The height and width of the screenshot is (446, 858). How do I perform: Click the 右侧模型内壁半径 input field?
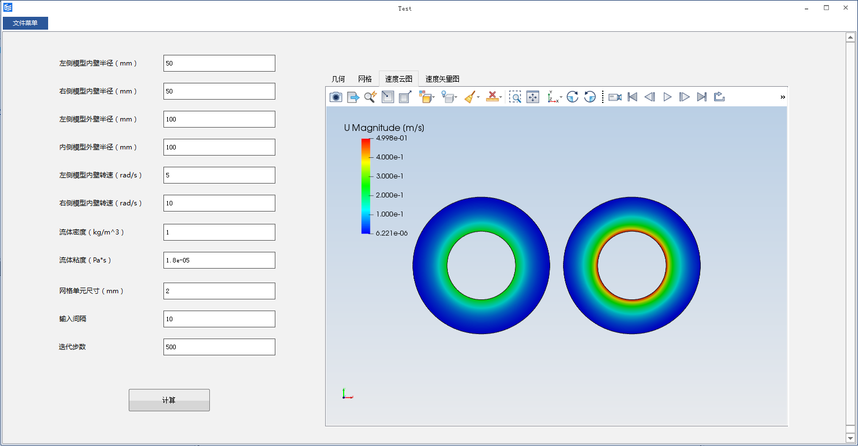pos(219,91)
